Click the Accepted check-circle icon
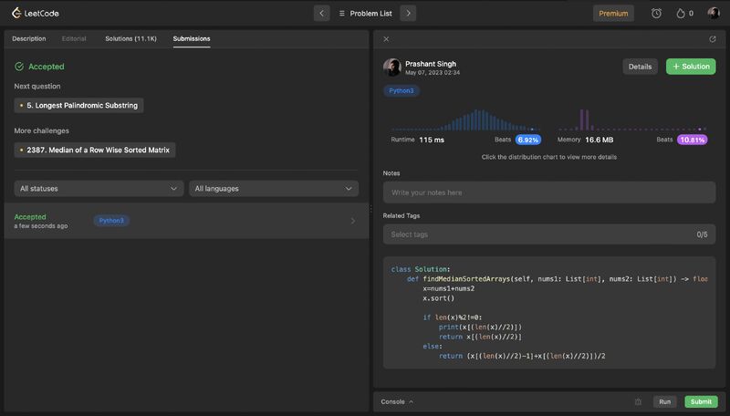730x416 pixels. pyautogui.click(x=19, y=67)
